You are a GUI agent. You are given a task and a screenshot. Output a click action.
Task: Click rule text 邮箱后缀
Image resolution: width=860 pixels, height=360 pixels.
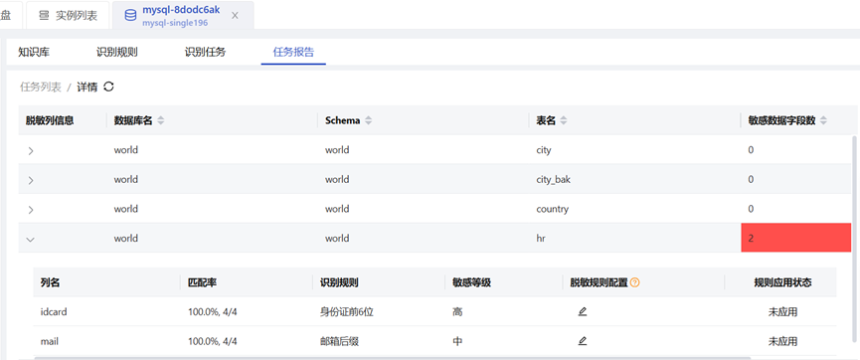tap(339, 341)
